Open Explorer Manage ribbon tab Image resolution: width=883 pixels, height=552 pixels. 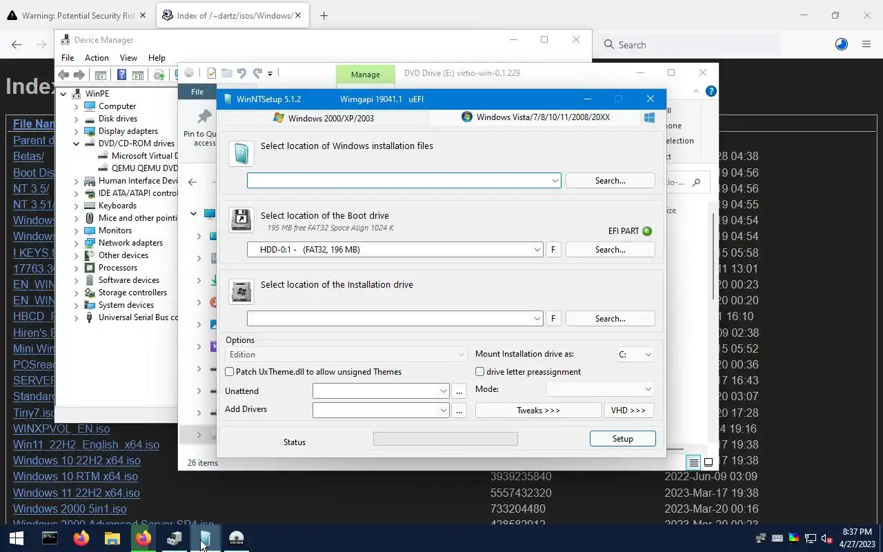[x=365, y=74]
